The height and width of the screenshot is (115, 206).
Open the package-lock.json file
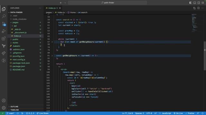point(21,63)
